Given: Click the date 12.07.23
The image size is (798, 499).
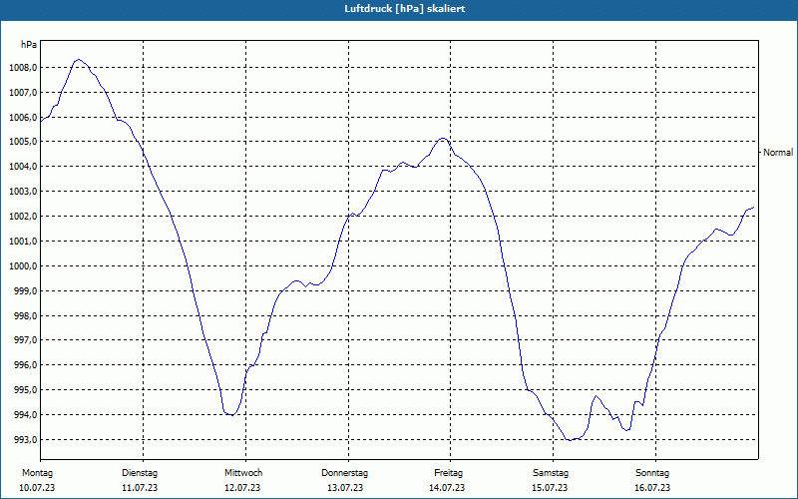Looking at the screenshot, I should point(242,488).
